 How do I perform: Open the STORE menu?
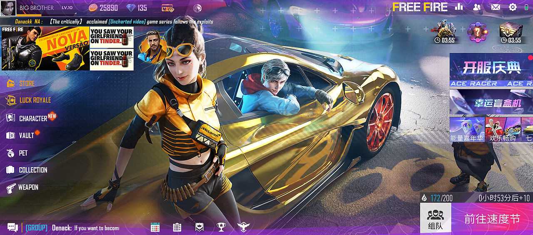[21, 84]
